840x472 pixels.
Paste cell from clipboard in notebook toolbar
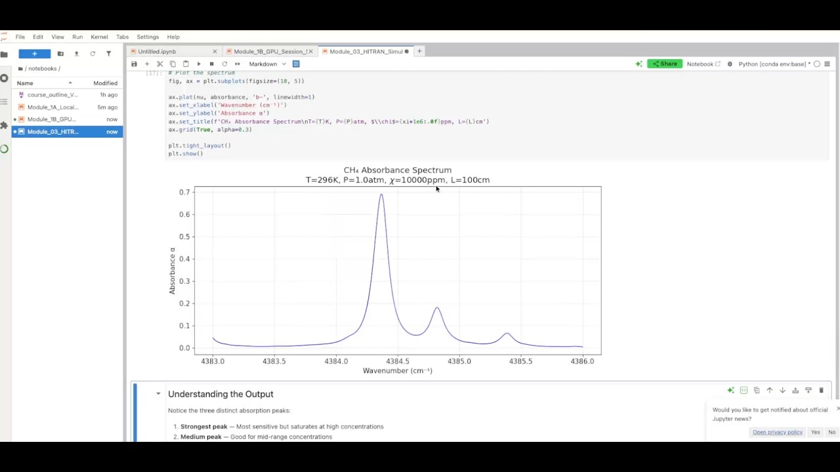click(x=186, y=64)
